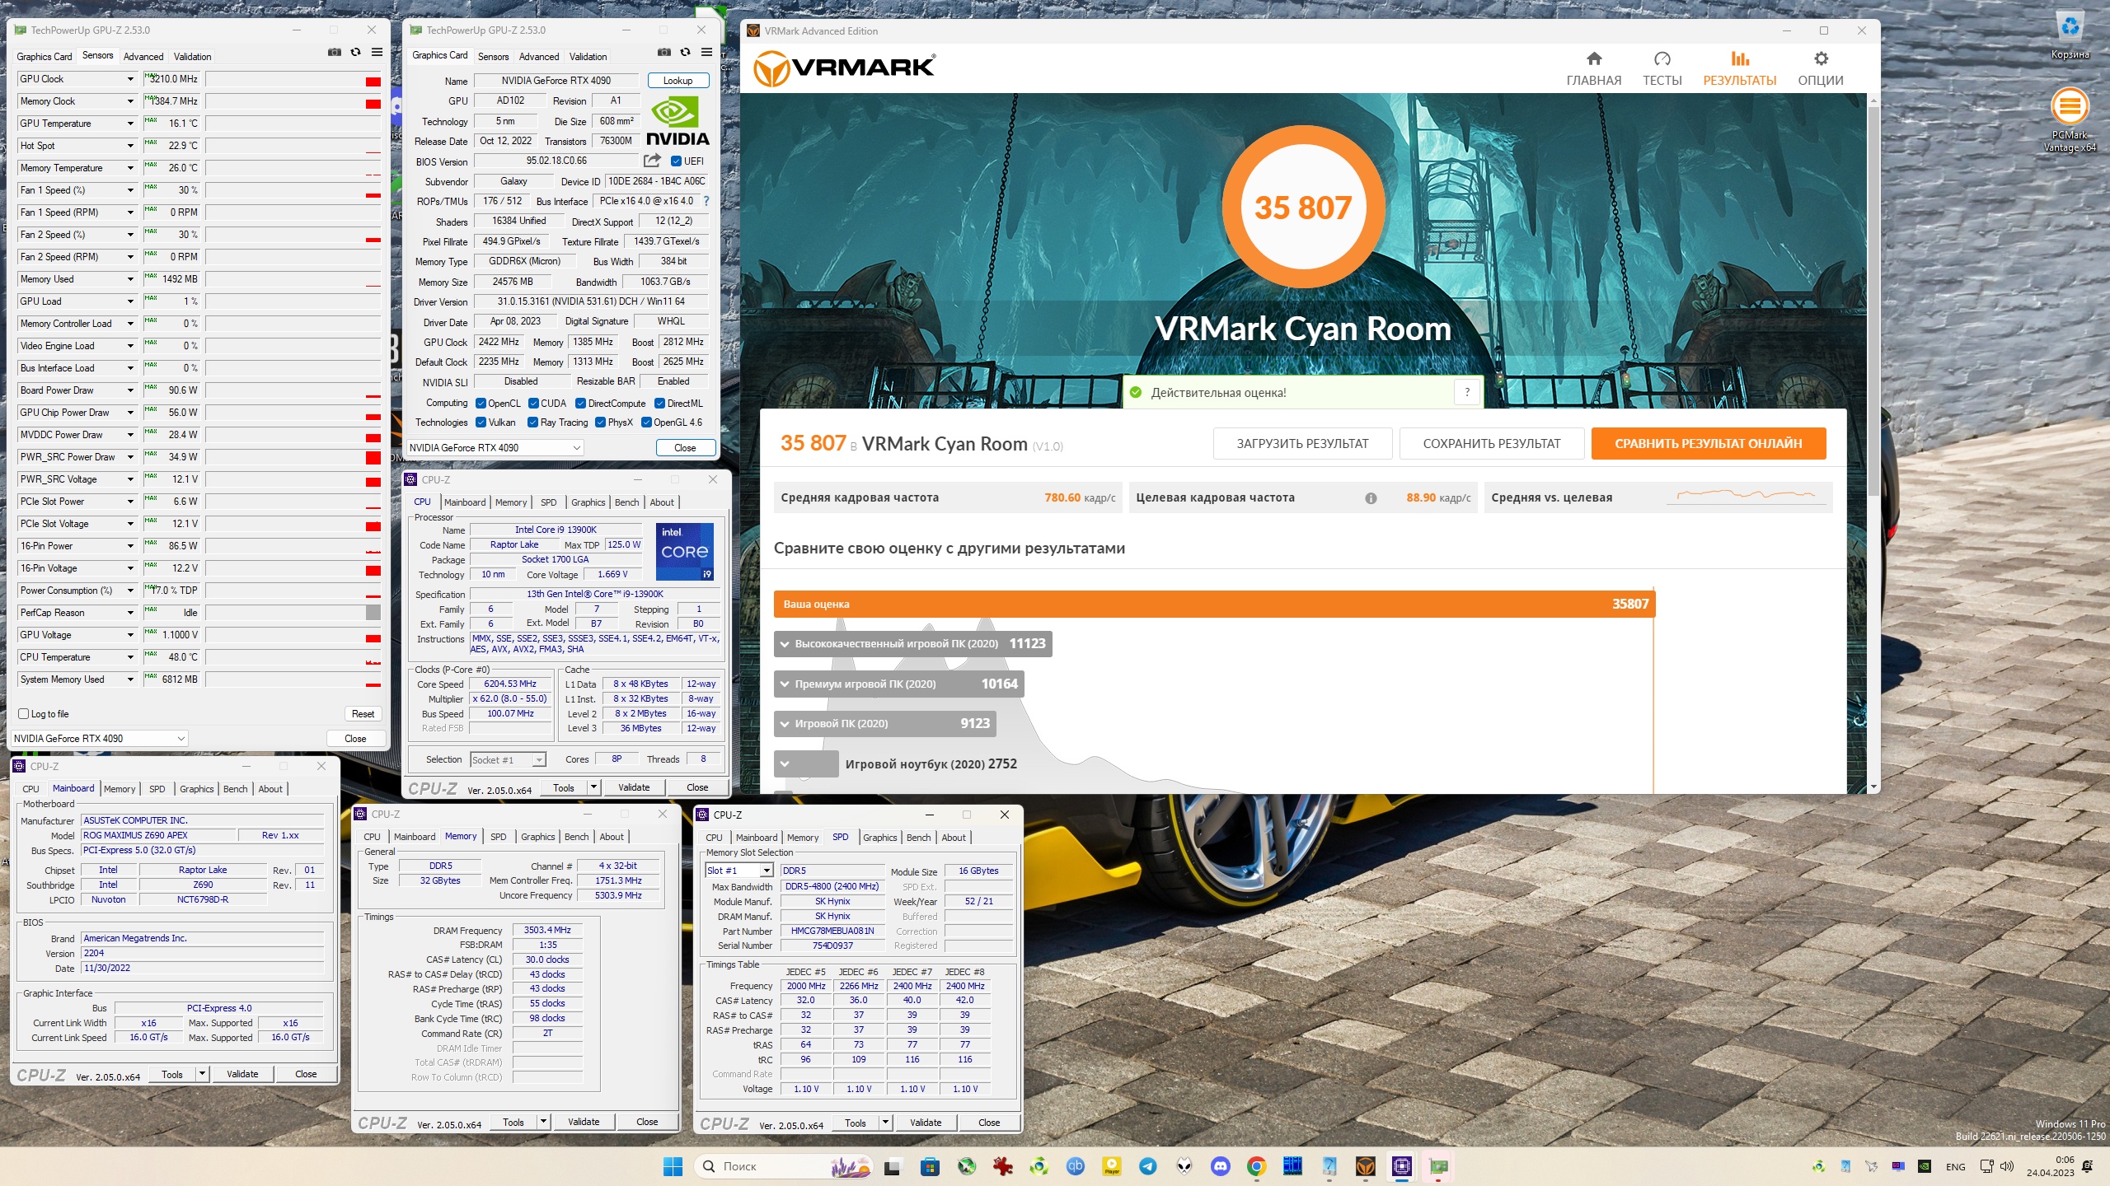This screenshot has width=2110, height=1186.
Task: Click the Lookup button in GPU-Z
Action: (x=678, y=81)
